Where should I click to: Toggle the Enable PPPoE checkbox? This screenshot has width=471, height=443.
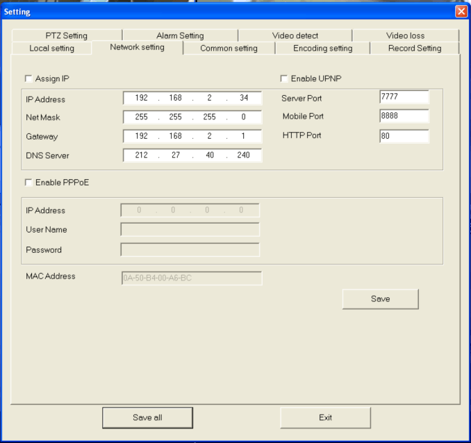[x=28, y=183]
